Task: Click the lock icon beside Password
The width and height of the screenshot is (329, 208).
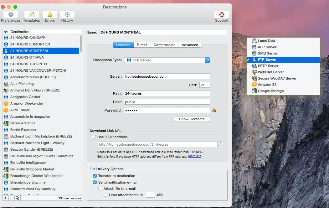Action: pyautogui.click(x=214, y=110)
